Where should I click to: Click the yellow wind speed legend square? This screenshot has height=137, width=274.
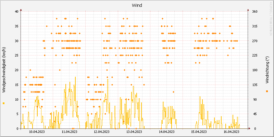(x=4, y=103)
